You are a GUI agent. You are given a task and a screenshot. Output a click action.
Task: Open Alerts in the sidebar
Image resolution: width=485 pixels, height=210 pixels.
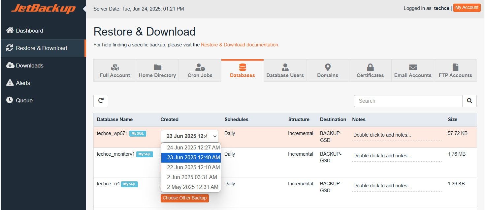pos(23,83)
